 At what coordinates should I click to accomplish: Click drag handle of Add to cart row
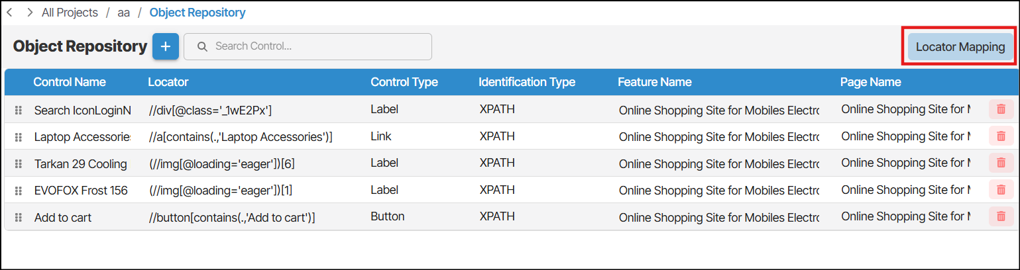pyautogui.click(x=19, y=217)
